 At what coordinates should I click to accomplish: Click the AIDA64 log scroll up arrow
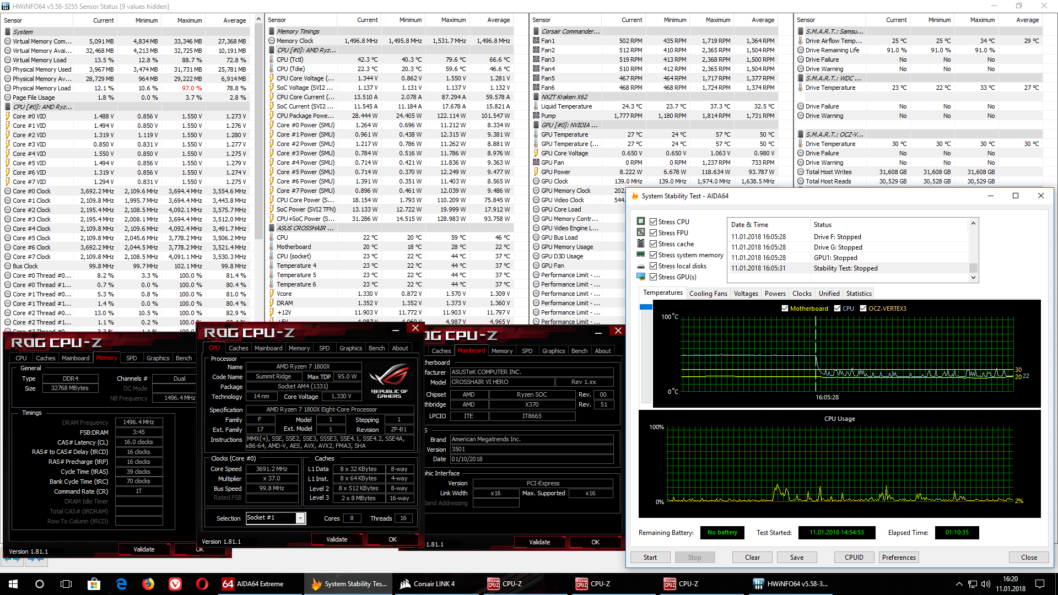[973, 223]
